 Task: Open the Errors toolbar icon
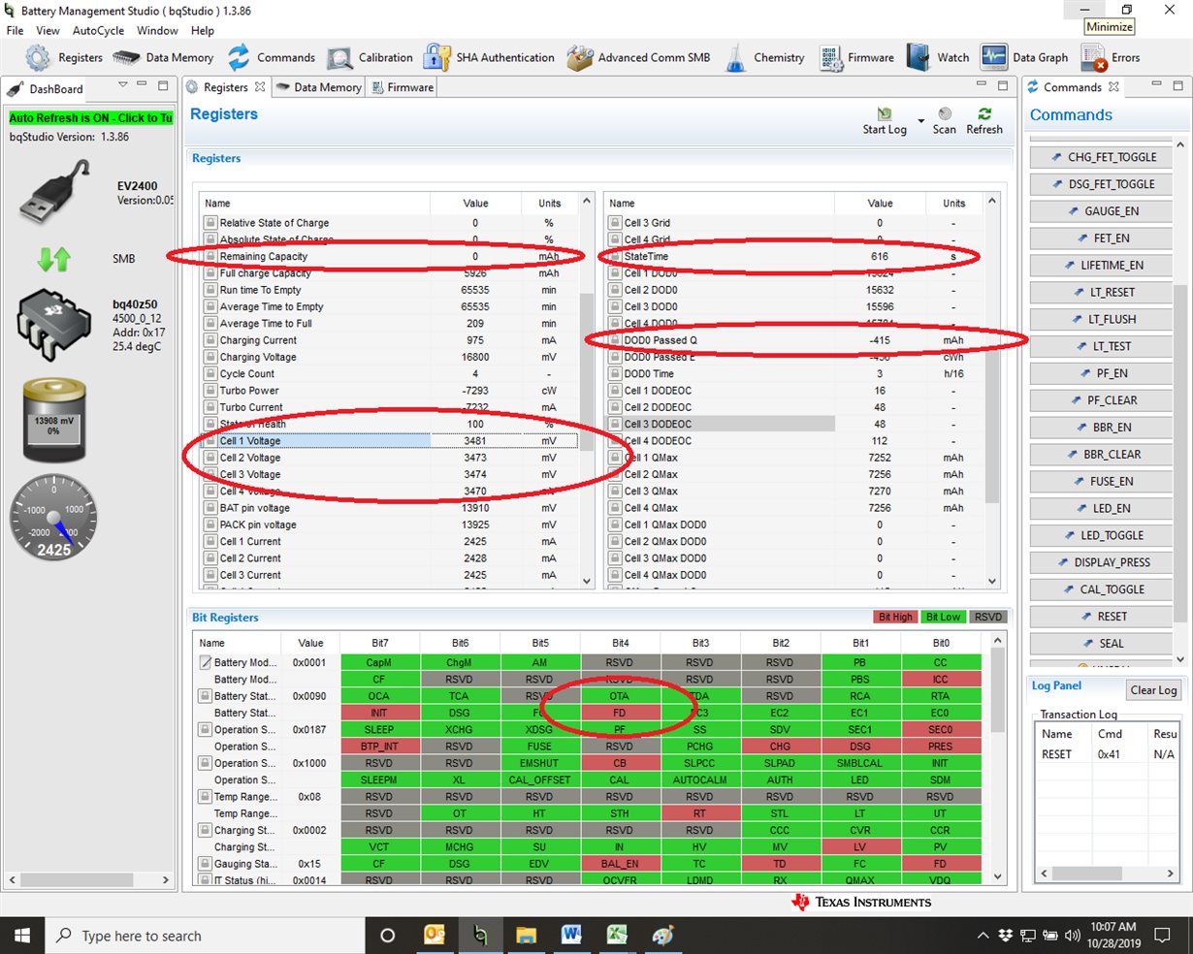[x=1094, y=58]
